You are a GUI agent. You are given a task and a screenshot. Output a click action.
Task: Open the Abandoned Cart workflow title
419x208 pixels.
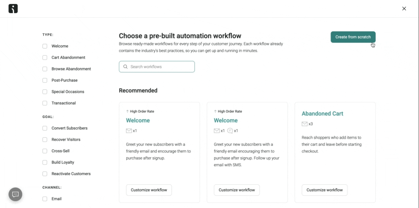(x=322, y=114)
